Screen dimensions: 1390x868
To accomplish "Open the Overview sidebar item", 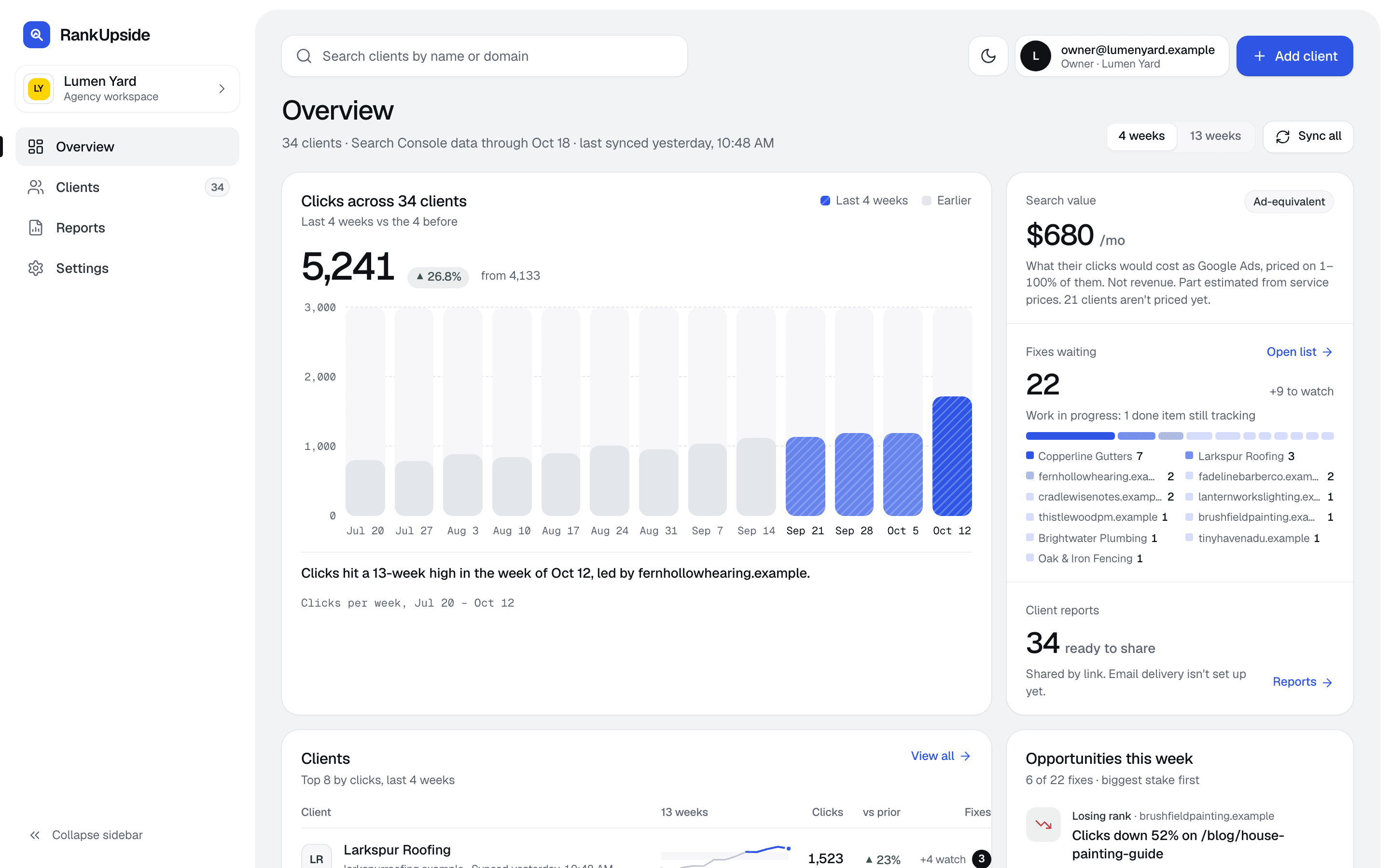I will click(x=127, y=147).
